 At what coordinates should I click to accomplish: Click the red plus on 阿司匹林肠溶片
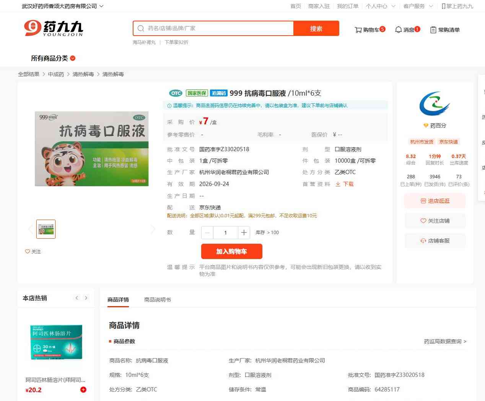[83, 390]
